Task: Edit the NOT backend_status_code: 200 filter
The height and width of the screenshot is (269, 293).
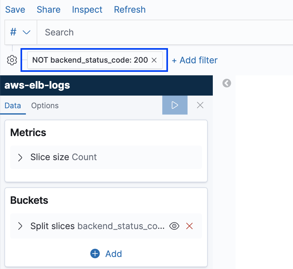Action: pos(90,60)
